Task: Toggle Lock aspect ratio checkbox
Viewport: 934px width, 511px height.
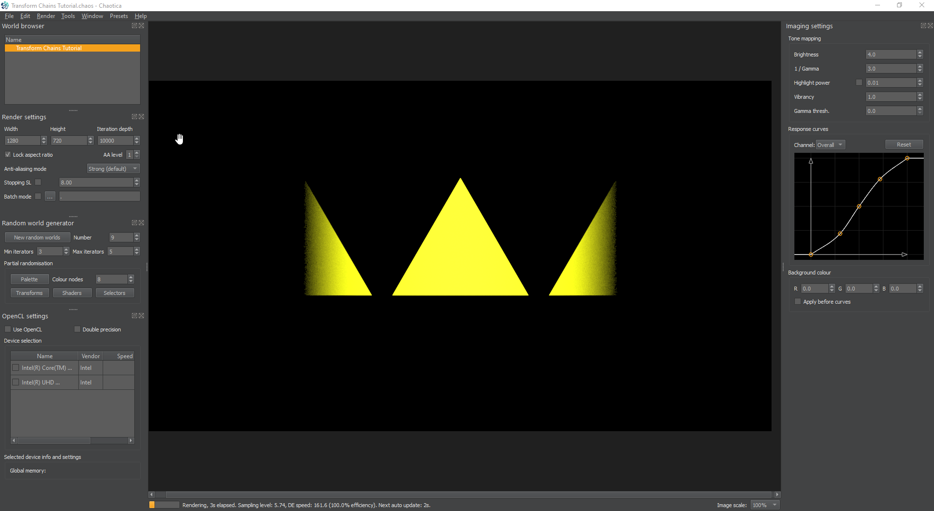Action: coord(8,155)
